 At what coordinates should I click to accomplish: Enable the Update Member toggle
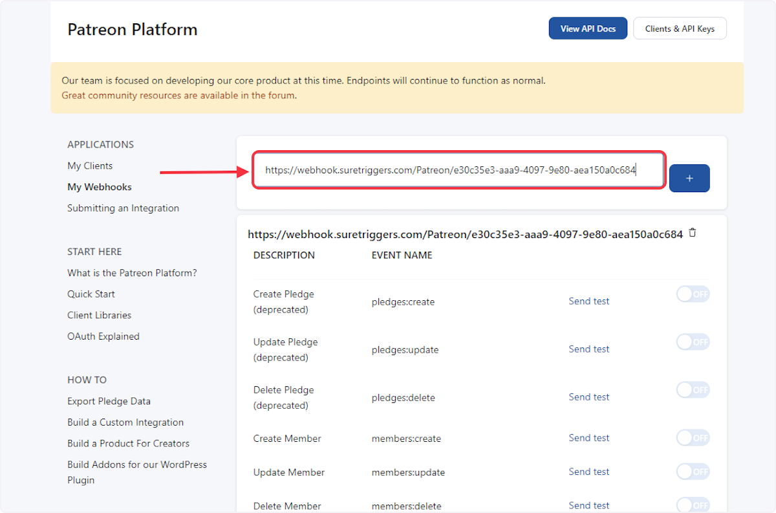pyautogui.click(x=693, y=472)
